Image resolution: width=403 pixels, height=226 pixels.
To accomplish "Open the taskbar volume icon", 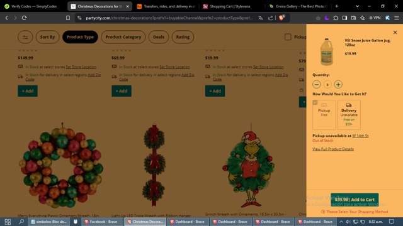I will (348, 222).
